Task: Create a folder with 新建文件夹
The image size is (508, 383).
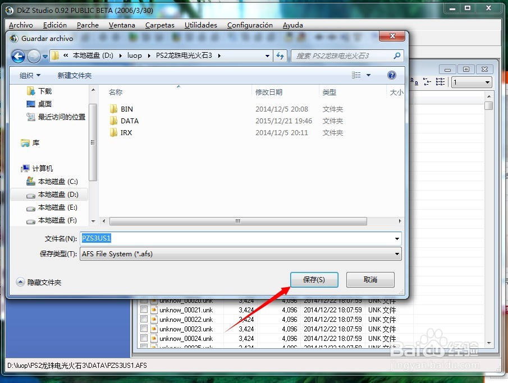Action: tap(75, 76)
